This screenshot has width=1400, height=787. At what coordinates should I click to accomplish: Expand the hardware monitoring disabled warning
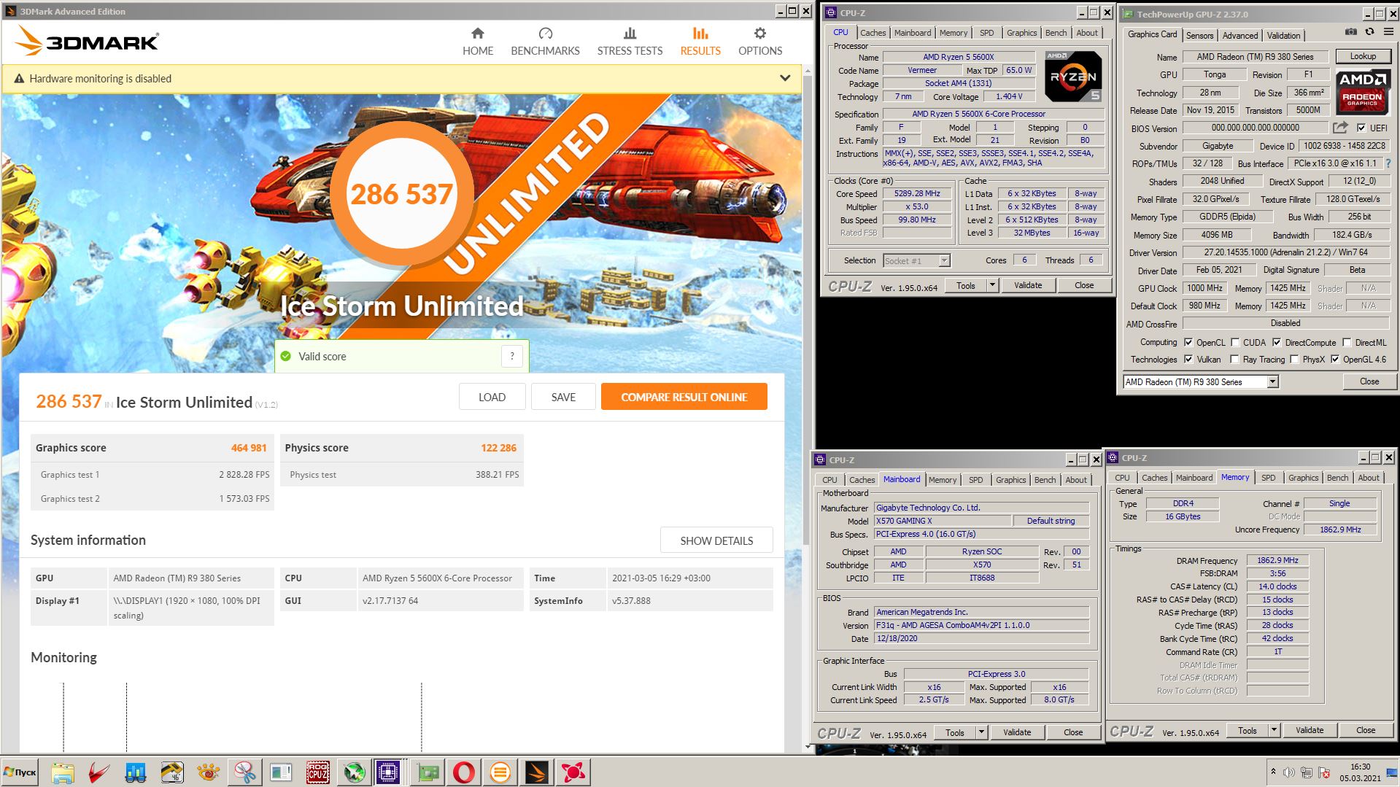pyautogui.click(x=785, y=78)
